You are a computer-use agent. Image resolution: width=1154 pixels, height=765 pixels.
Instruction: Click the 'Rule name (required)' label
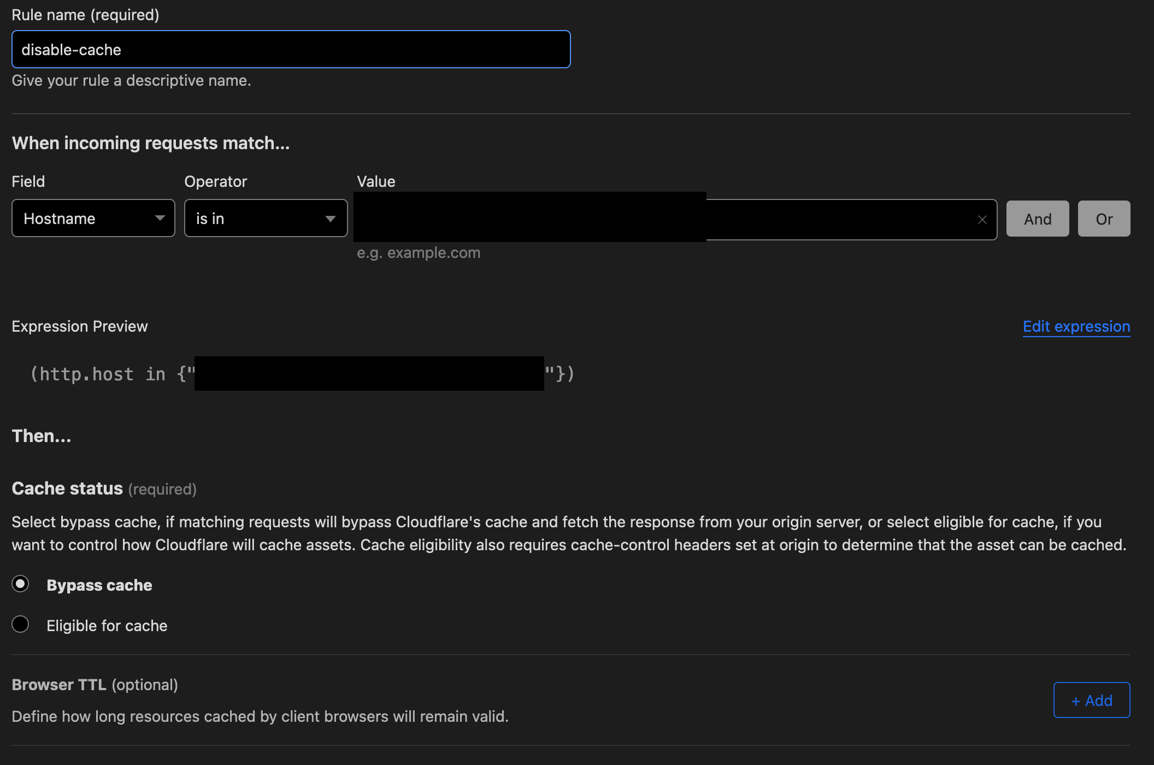85,15
